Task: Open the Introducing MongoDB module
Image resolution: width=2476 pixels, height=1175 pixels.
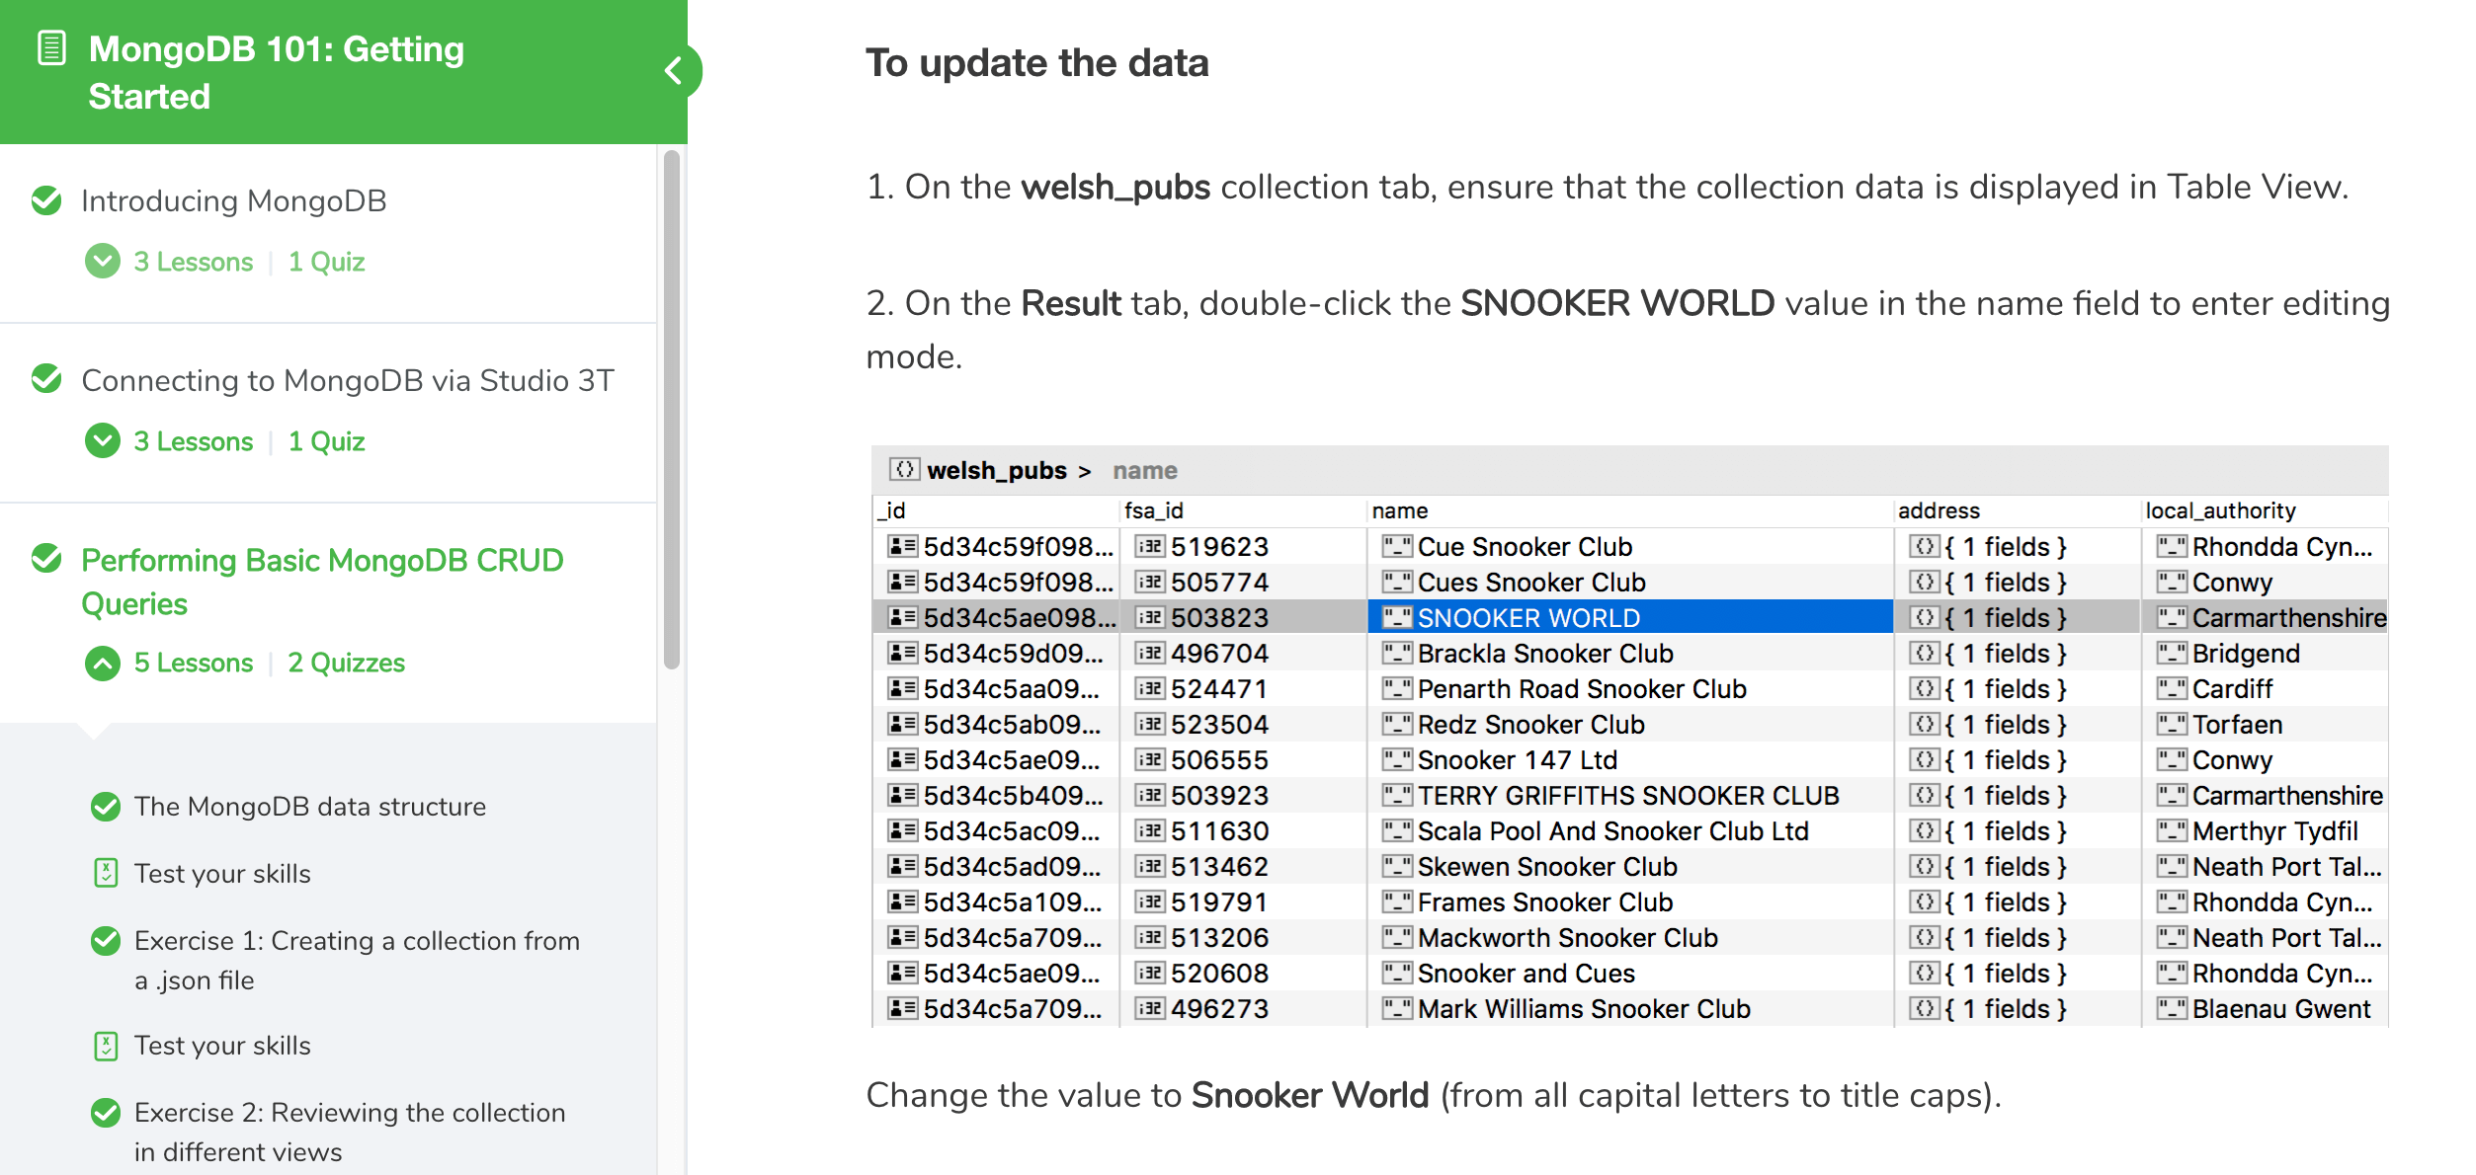Action: (233, 200)
